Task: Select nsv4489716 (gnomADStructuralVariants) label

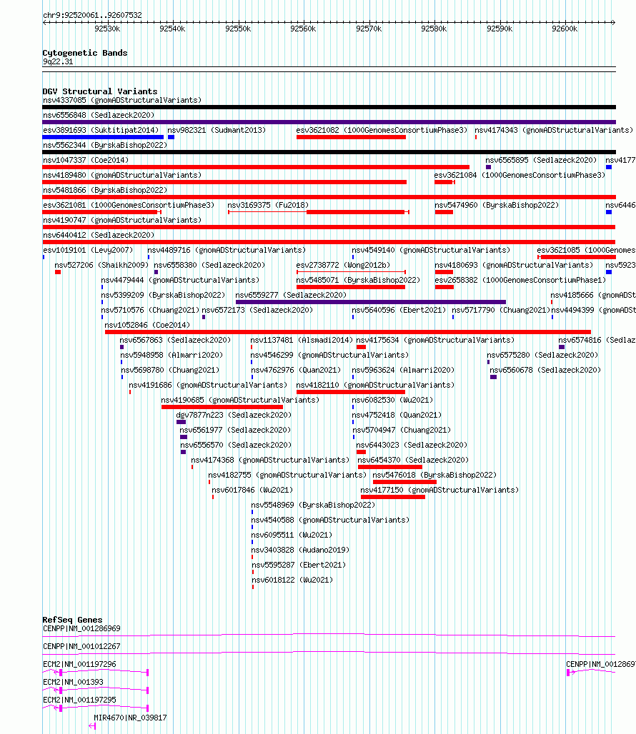Action: click(227, 250)
